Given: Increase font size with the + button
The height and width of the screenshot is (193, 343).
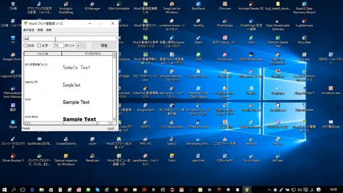Looking at the screenshot, I should [x=78, y=46].
